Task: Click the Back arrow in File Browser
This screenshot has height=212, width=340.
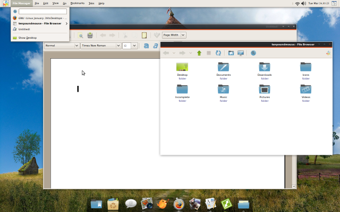Action: pos(166,53)
